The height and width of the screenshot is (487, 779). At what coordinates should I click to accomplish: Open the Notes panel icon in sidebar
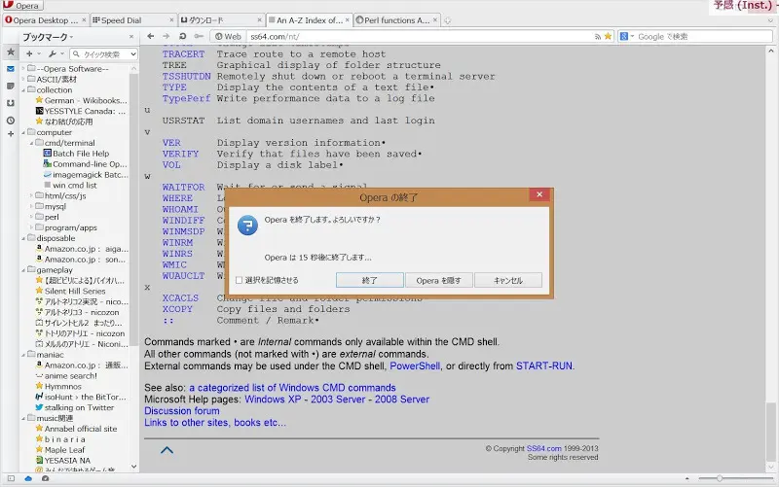coord(11,86)
